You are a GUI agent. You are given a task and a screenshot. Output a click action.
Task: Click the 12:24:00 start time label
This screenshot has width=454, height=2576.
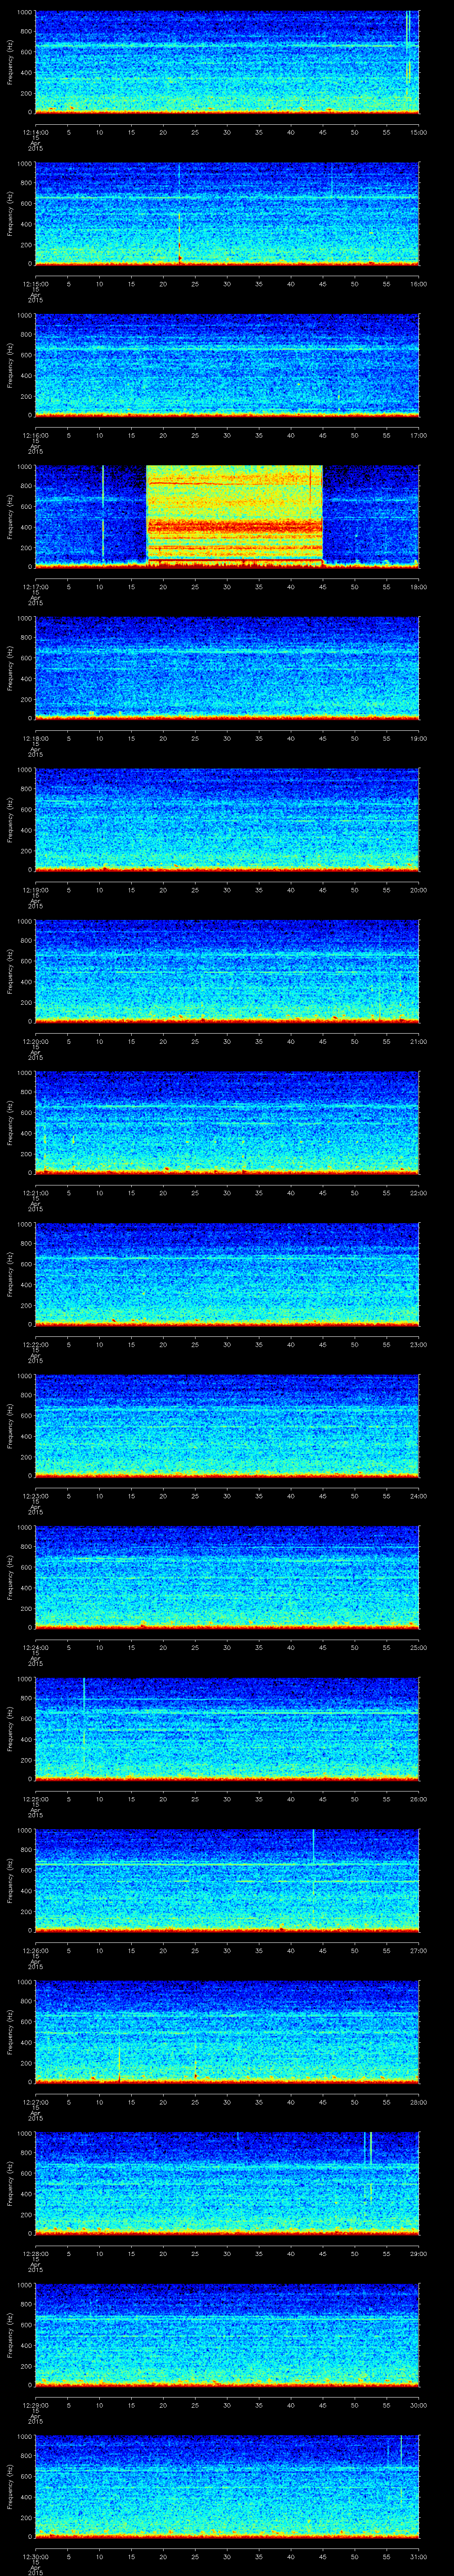35,1647
